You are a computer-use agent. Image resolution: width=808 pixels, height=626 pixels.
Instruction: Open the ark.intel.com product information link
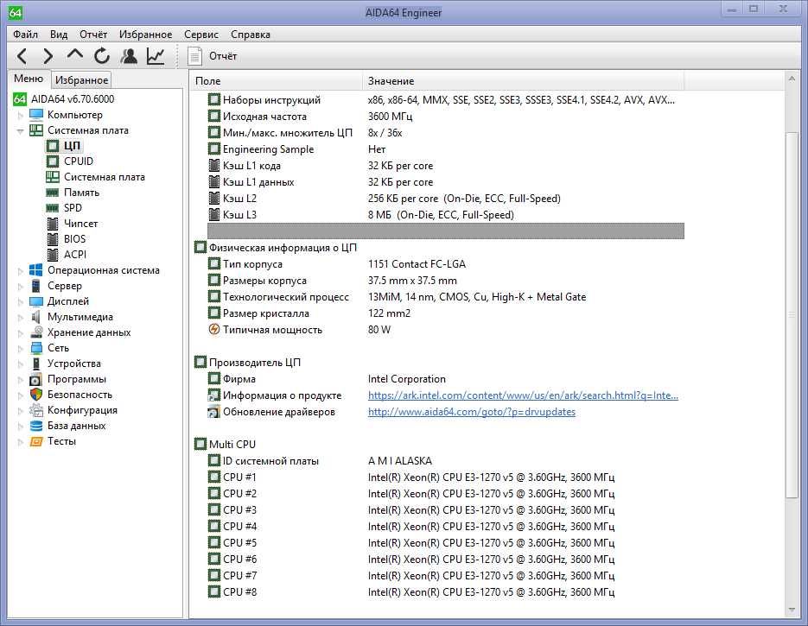(523, 395)
